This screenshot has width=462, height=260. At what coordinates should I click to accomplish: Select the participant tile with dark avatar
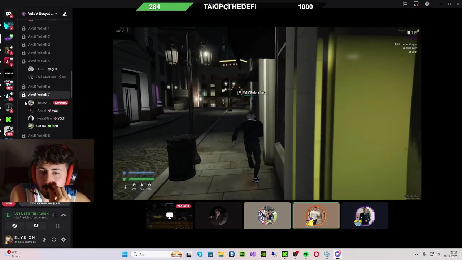(218, 216)
